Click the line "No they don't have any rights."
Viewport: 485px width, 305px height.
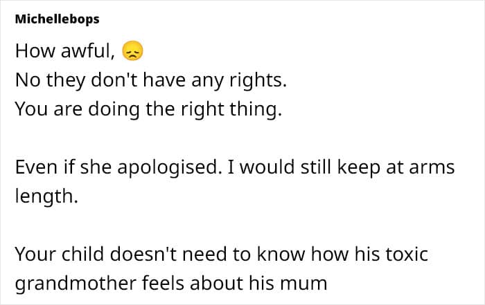click(x=150, y=80)
